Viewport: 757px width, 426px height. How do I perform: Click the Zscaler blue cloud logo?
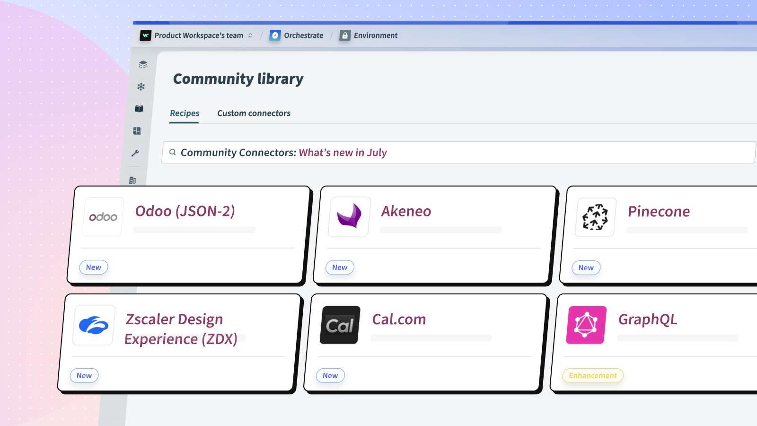(x=94, y=325)
